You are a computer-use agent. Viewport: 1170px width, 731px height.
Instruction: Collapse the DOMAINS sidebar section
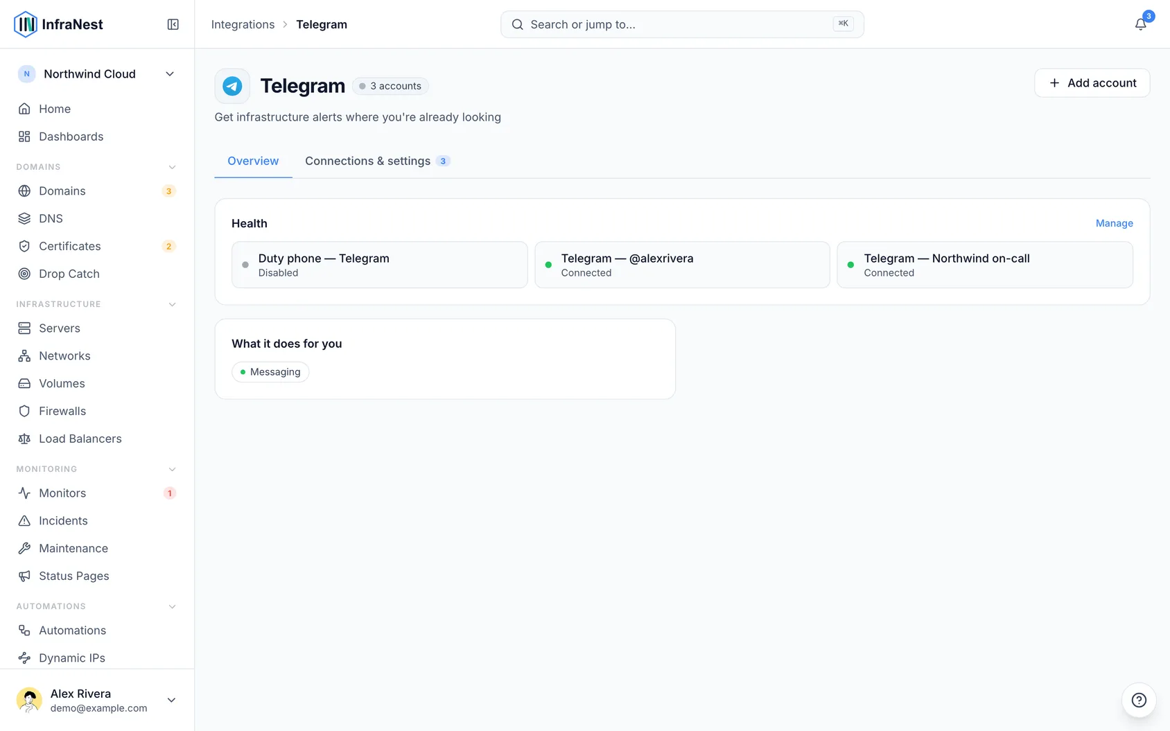pyautogui.click(x=172, y=167)
